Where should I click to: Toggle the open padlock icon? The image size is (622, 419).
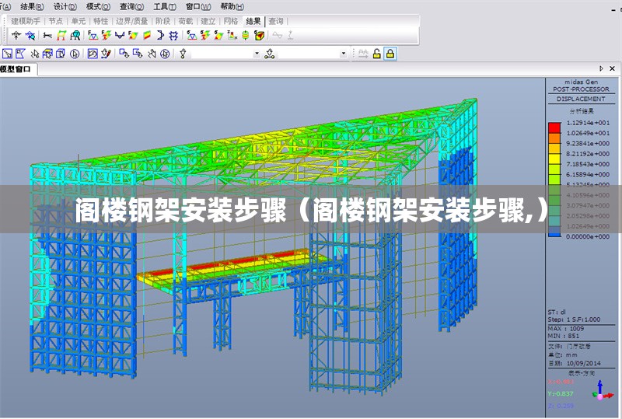(377, 54)
